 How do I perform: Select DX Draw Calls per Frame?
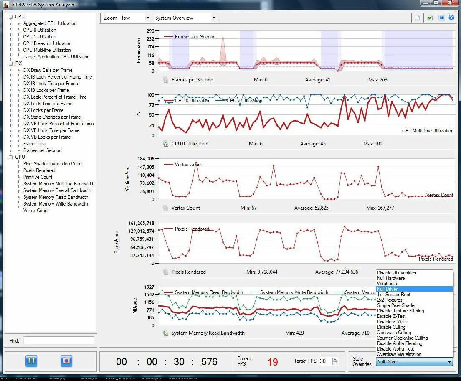(48, 70)
